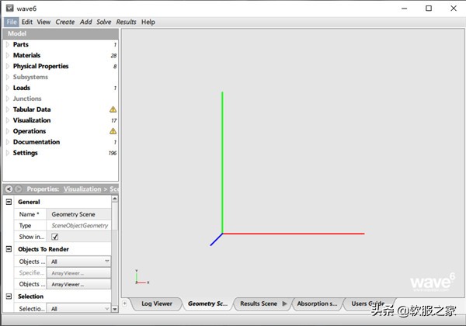Maximize the wave6 window

click(429, 9)
